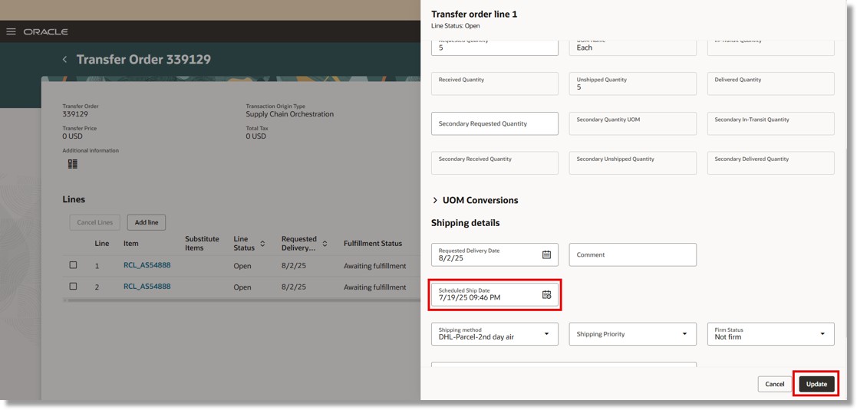Image resolution: width=857 pixels, height=410 pixels.
Task: Click the Secondary In-Transit Quantity field
Action: click(770, 123)
